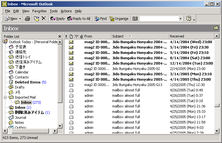Image resolution: width=222 pixels, height=143 pixels.
Task: Select the Deleted Items folder
Action: point(27,82)
